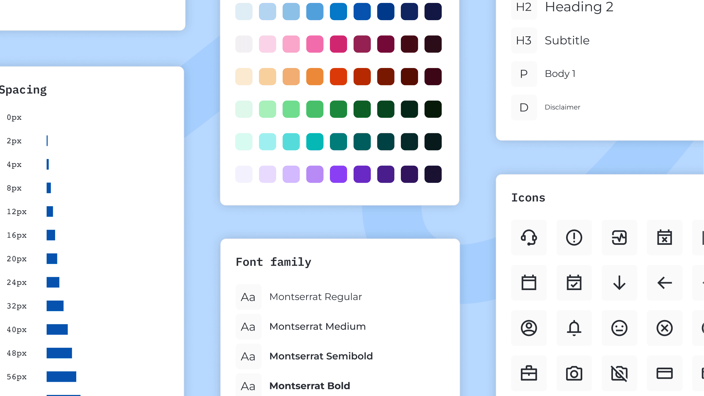
Task: Click the "Spacing" section heading
Action: point(23,90)
